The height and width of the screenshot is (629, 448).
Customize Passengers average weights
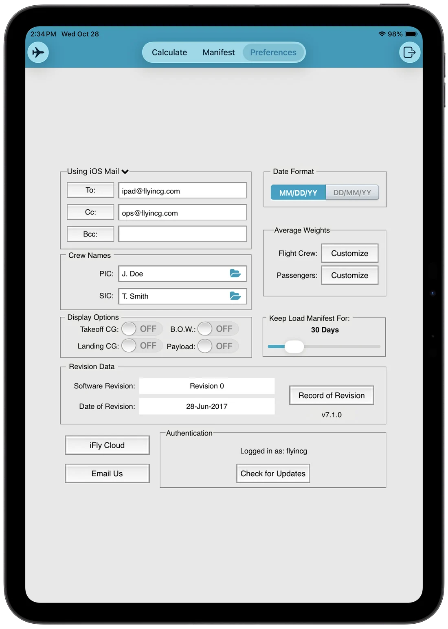[350, 275]
